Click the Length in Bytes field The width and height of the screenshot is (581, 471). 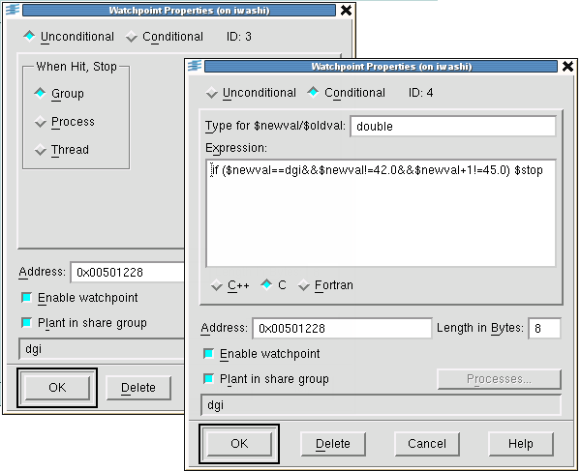click(545, 329)
